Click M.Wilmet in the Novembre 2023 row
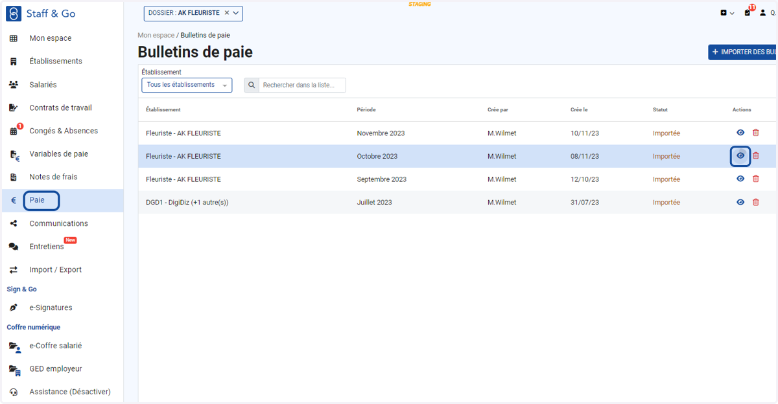This screenshot has height=404, width=778. [x=502, y=133]
